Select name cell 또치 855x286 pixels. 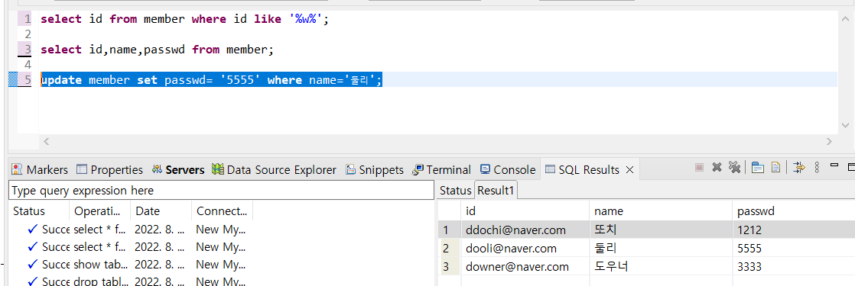pyautogui.click(x=661, y=230)
